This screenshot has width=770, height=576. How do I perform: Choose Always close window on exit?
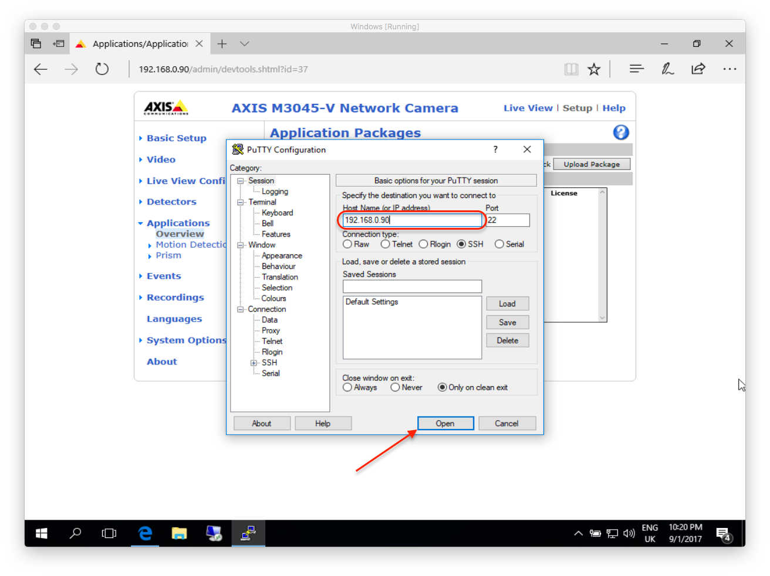[347, 387]
